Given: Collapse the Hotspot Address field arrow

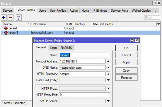Looking at the screenshot, I should [108, 61].
